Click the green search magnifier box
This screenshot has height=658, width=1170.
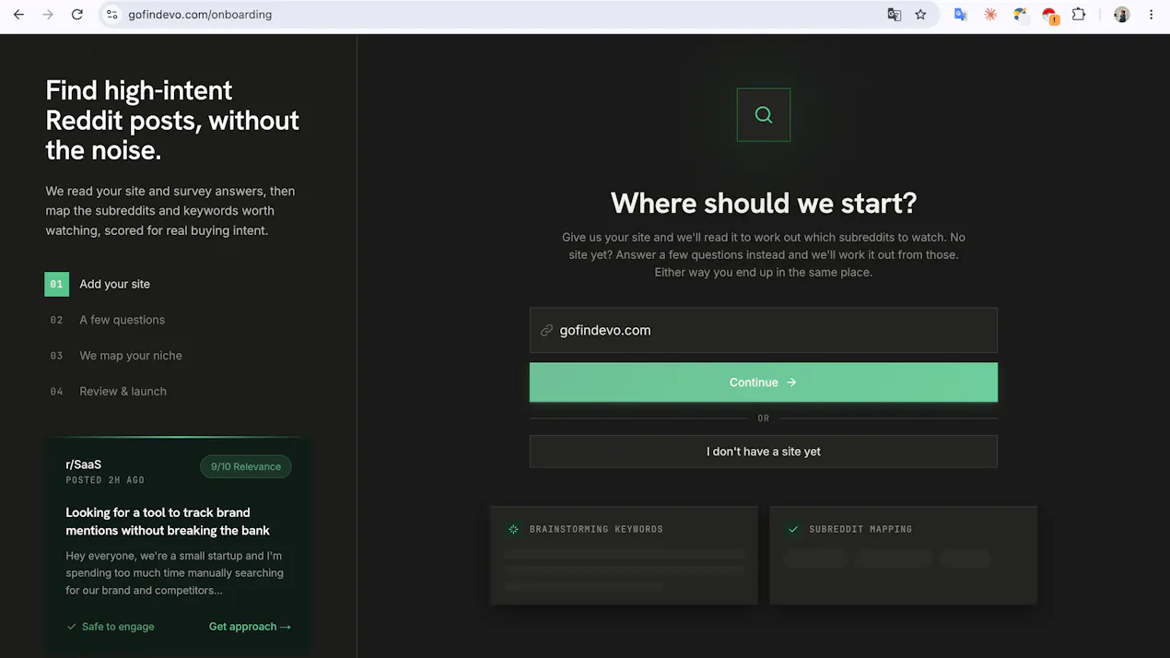pos(764,115)
